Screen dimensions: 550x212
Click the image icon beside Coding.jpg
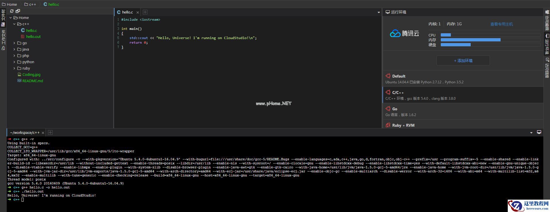click(x=20, y=74)
